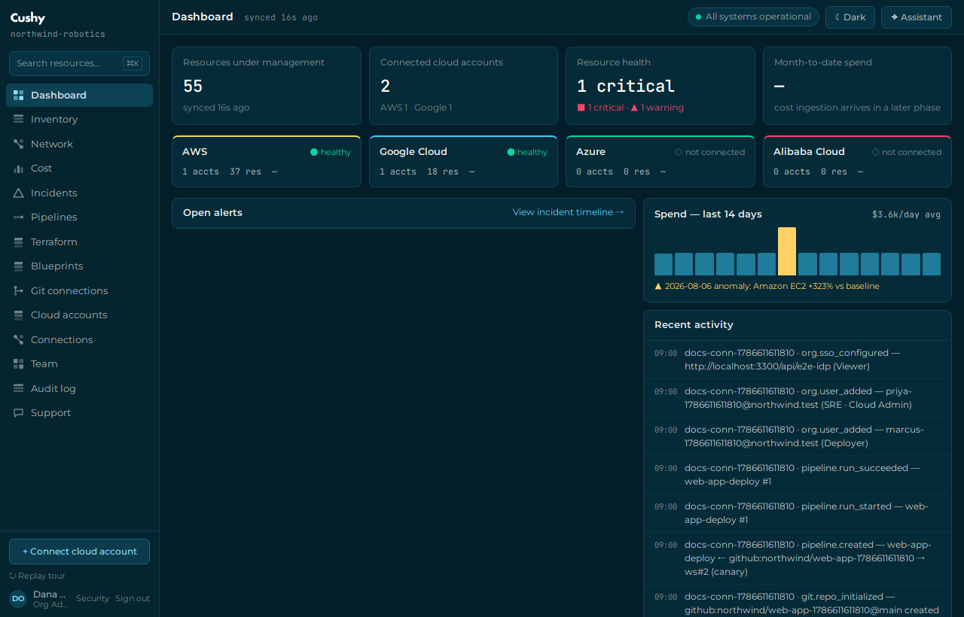Click the priya org.user_added activity entry
Screen dimensions: 964x617
click(798, 398)
